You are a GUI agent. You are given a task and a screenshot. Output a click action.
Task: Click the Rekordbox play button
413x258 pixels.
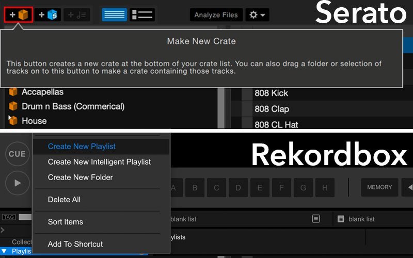[x=18, y=183]
